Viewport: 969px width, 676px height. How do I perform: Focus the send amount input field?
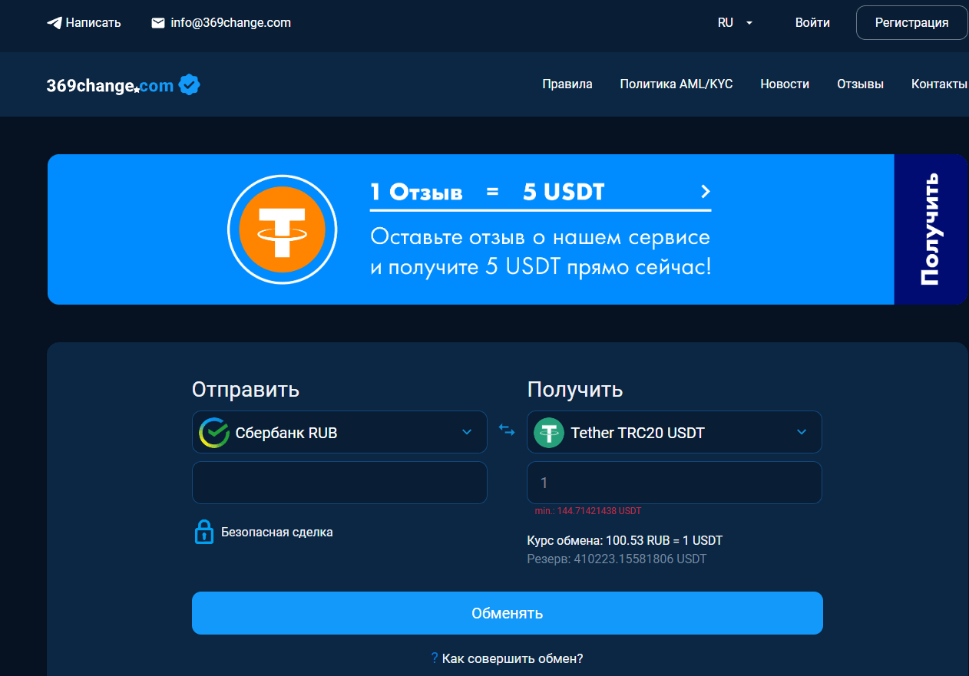[x=339, y=483]
